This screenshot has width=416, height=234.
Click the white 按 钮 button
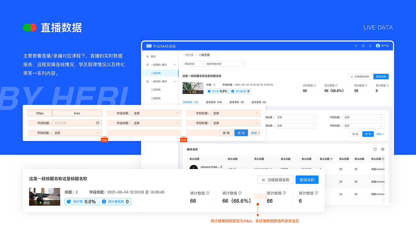[226, 133]
